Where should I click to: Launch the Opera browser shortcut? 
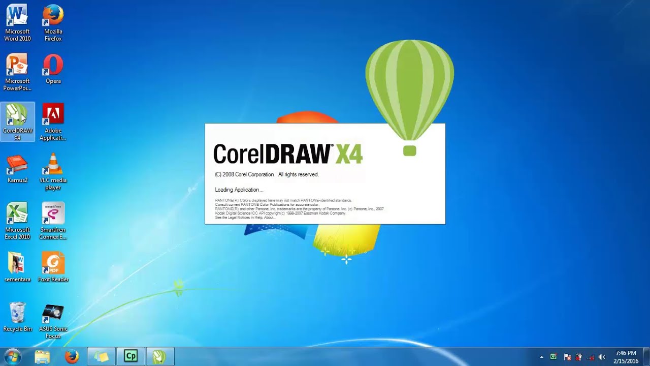click(x=53, y=65)
